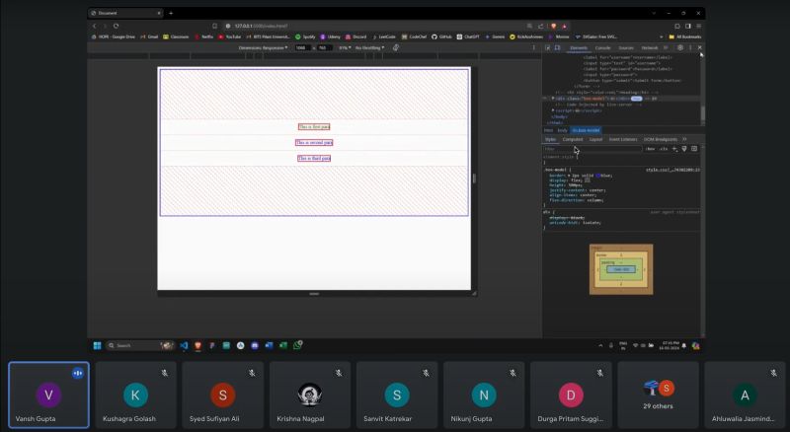
Task: Click the box model diagram in styles pane
Action: [x=621, y=269]
